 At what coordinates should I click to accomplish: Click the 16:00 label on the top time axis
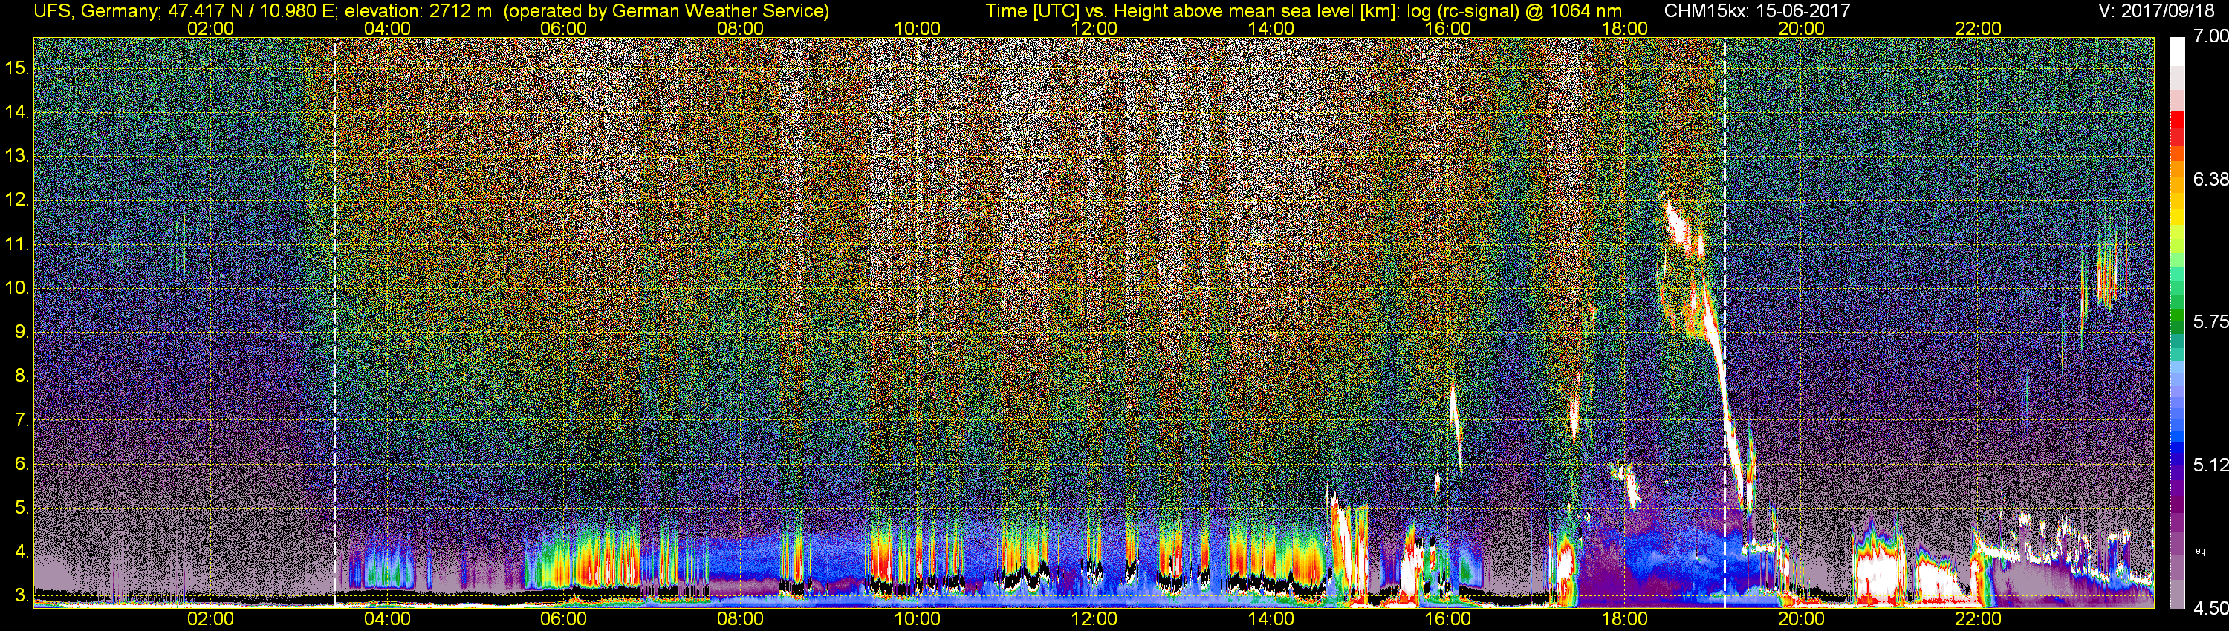coord(1447,28)
